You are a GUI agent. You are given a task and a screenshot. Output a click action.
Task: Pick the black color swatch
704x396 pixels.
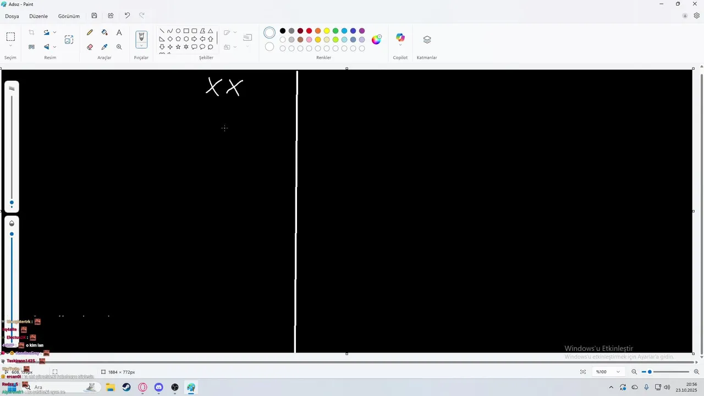click(x=283, y=31)
